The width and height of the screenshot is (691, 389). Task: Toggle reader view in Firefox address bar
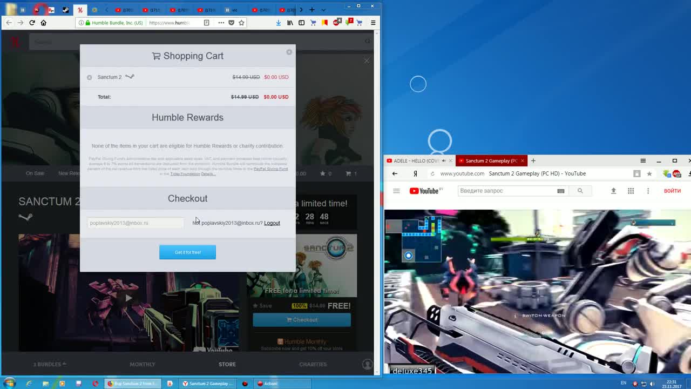tap(206, 23)
